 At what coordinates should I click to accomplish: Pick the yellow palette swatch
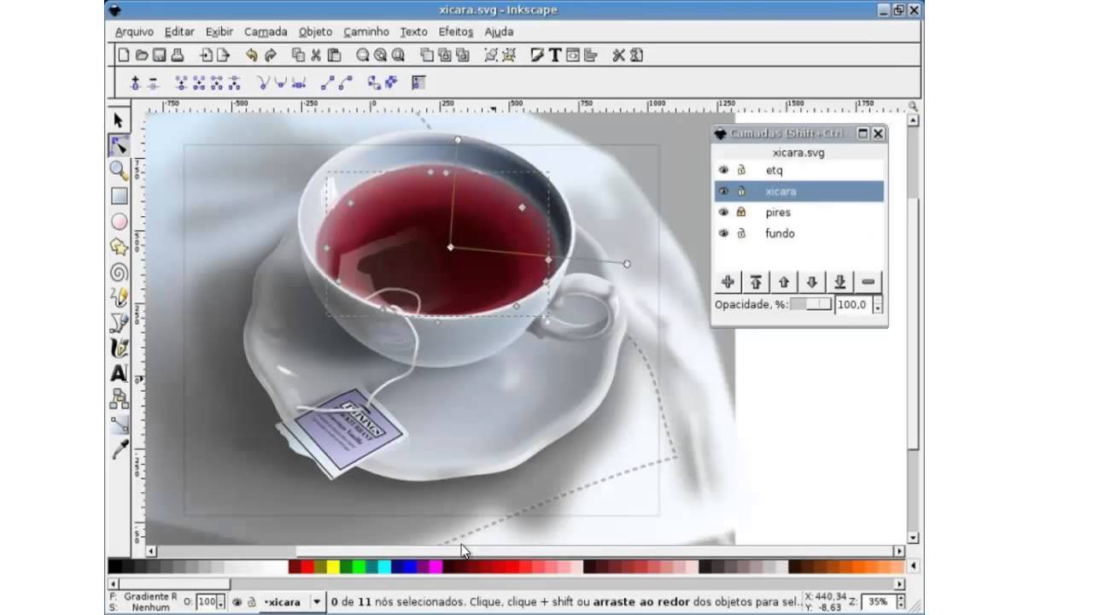(x=333, y=566)
